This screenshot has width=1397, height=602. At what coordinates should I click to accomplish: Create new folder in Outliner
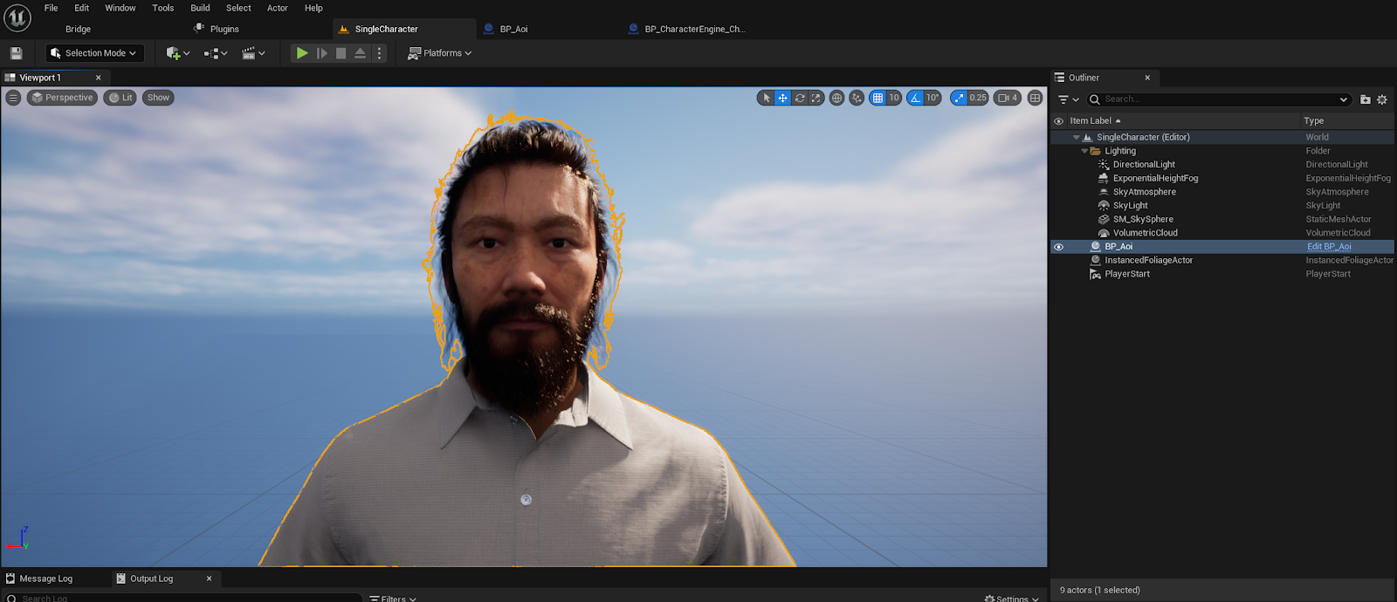tap(1366, 99)
